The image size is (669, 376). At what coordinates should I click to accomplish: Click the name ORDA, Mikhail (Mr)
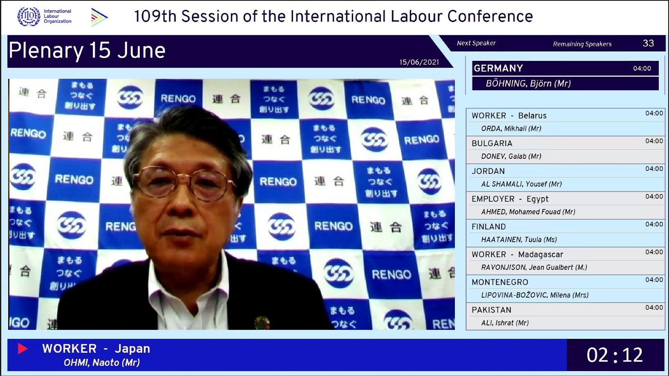[511, 129]
